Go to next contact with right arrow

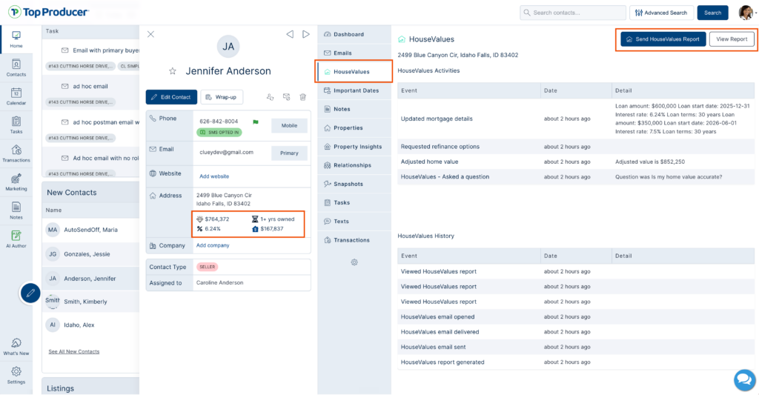coord(306,34)
